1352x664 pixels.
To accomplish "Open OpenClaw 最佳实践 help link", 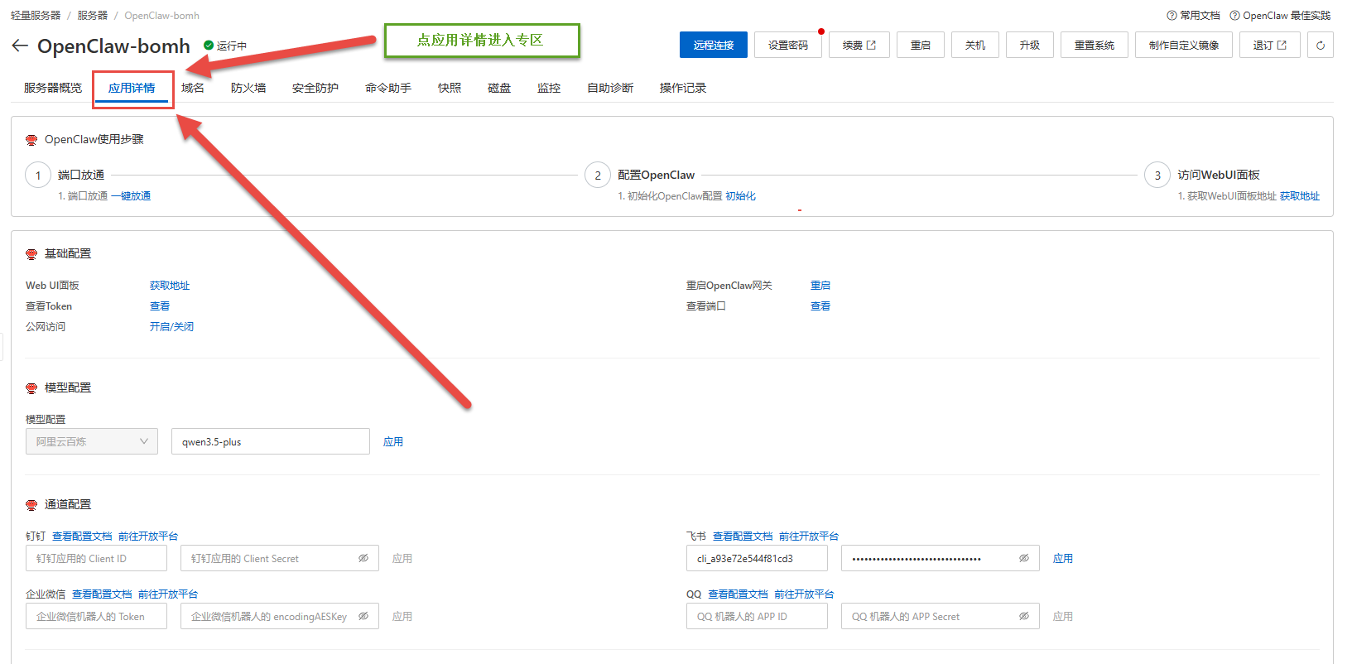I will [1280, 16].
